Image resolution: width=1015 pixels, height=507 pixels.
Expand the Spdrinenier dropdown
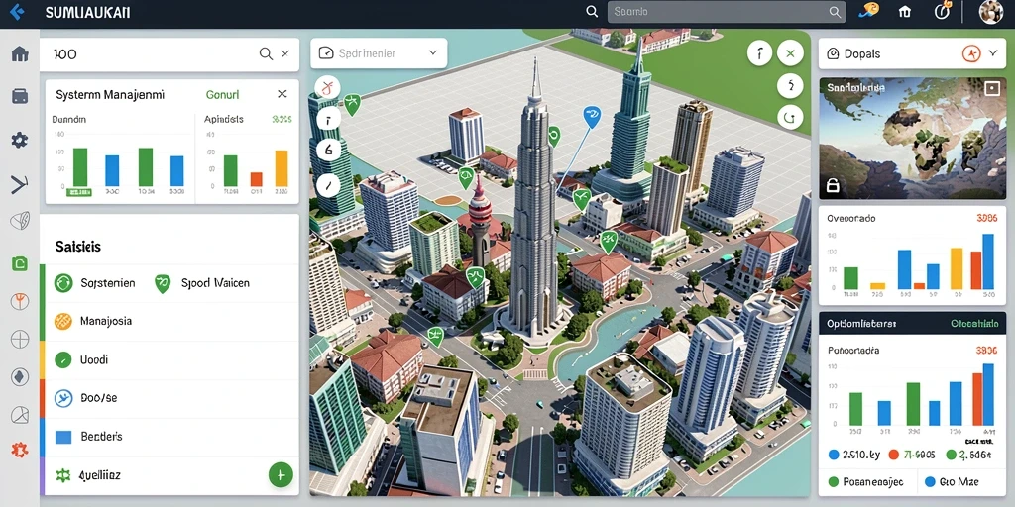[379, 53]
